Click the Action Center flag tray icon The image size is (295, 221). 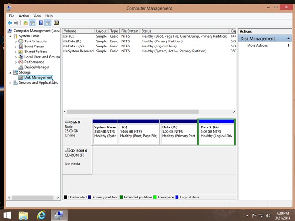pyautogui.click(x=254, y=215)
